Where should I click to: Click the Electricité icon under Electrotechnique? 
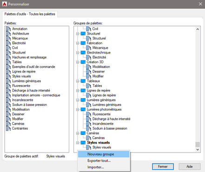89,57
